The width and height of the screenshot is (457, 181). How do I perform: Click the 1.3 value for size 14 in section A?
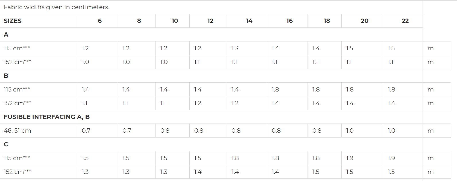click(x=247, y=48)
